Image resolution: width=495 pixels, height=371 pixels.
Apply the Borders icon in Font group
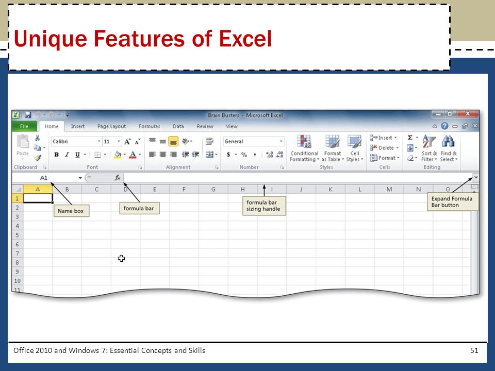tap(97, 155)
